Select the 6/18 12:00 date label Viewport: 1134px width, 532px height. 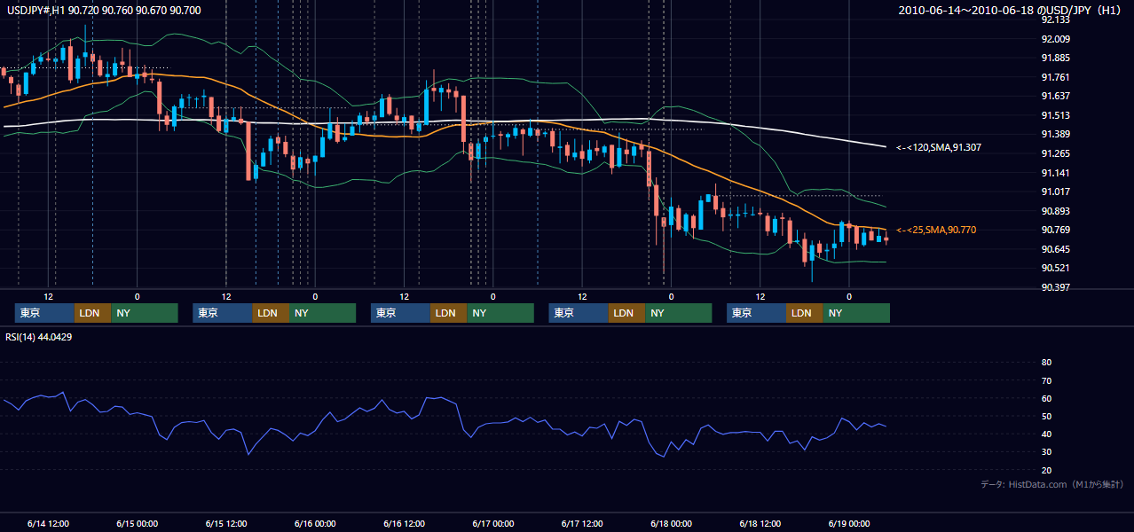point(760,523)
